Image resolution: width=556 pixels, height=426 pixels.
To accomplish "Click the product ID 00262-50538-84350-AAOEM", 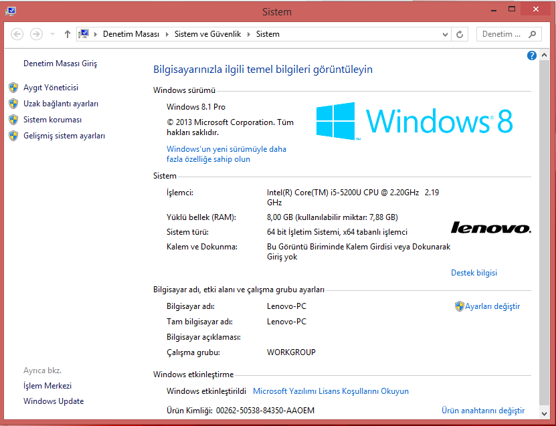I will click(265, 411).
